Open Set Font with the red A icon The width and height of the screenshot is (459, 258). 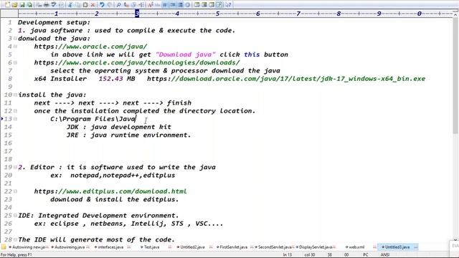(150, 5)
